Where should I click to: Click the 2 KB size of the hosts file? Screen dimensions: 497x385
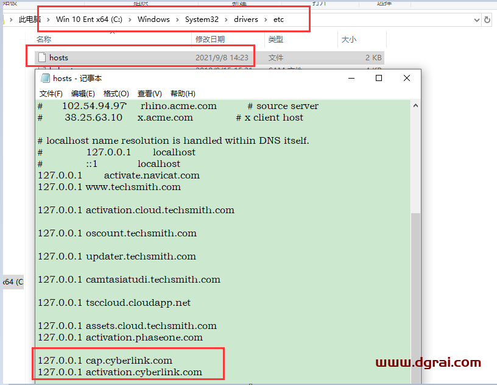(373, 58)
